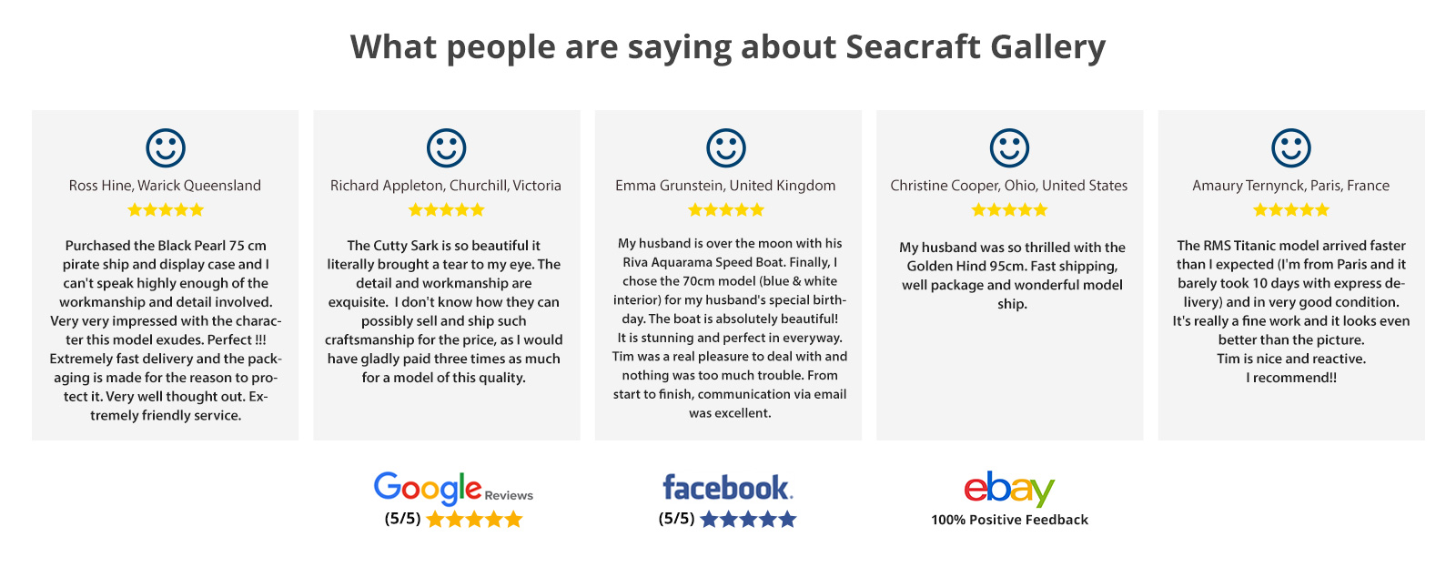Select the smiley face above Amaury Ternynck

click(1290, 147)
